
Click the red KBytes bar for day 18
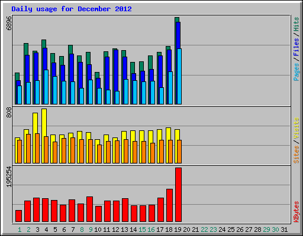pos(169,205)
